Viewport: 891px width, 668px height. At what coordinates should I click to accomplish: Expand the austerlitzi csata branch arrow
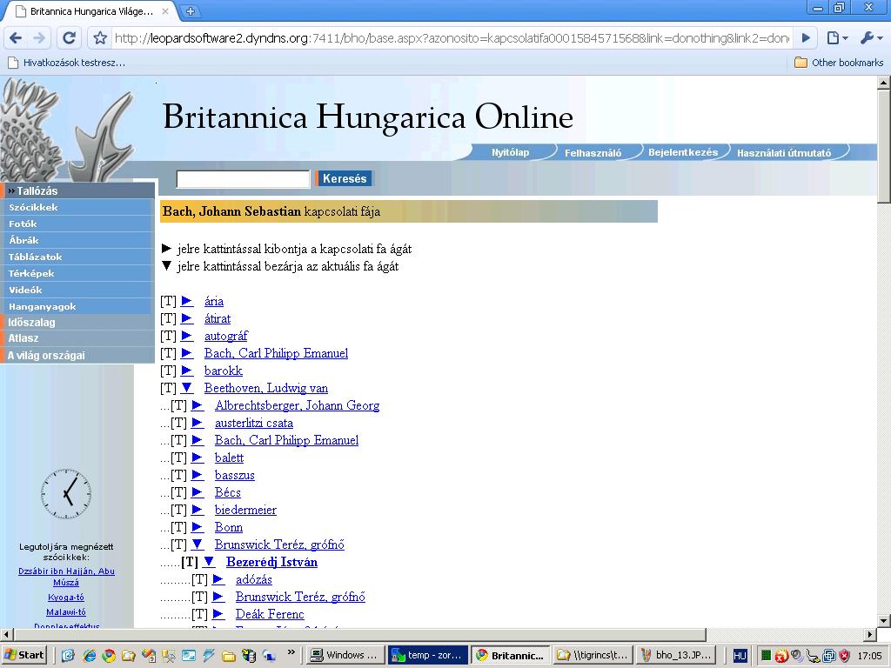point(198,424)
